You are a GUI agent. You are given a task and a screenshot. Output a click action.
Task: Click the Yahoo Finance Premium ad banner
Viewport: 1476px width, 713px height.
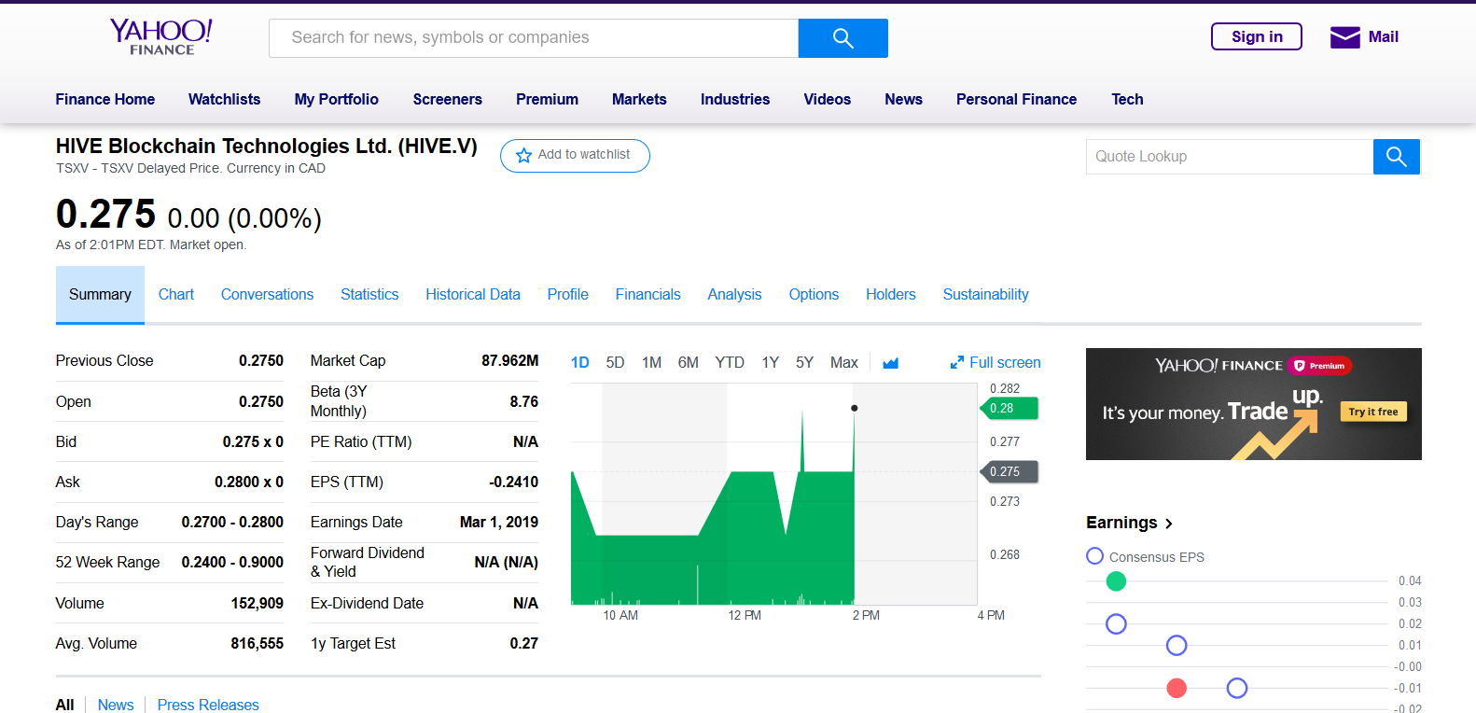(1254, 404)
